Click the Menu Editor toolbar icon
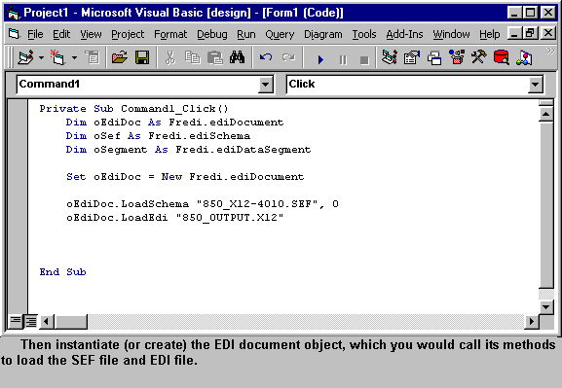Image resolution: width=562 pixels, height=388 pixels. click(x=93, y=57)
